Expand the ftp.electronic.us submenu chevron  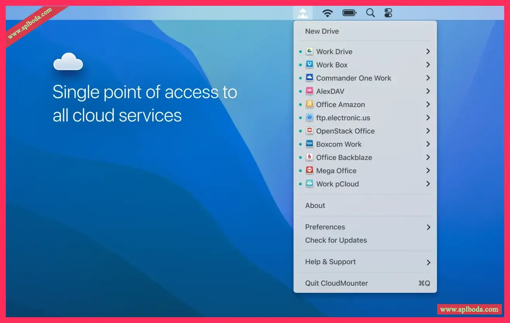coord(428,118)
